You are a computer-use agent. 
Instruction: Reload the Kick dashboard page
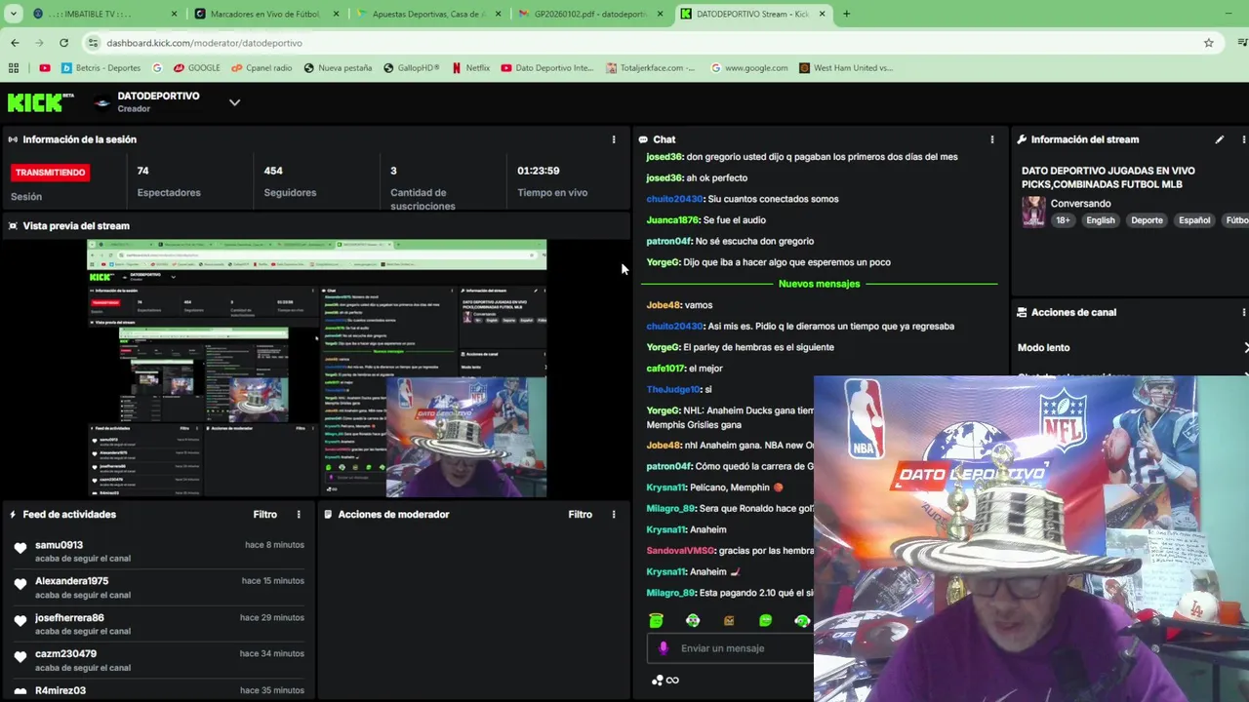[x=63, y=43]
